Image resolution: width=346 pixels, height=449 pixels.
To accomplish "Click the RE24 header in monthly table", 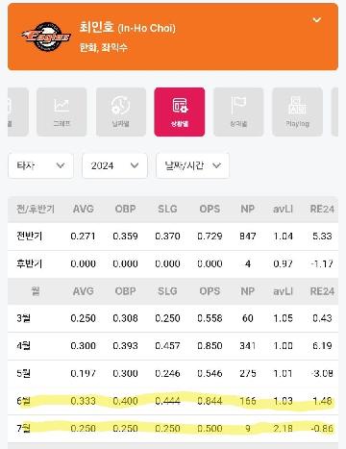I will [x=322, y=291].
